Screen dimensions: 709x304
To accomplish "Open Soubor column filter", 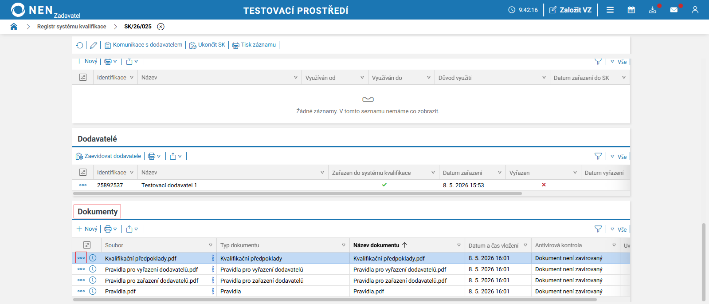I will tap(211, 245).
